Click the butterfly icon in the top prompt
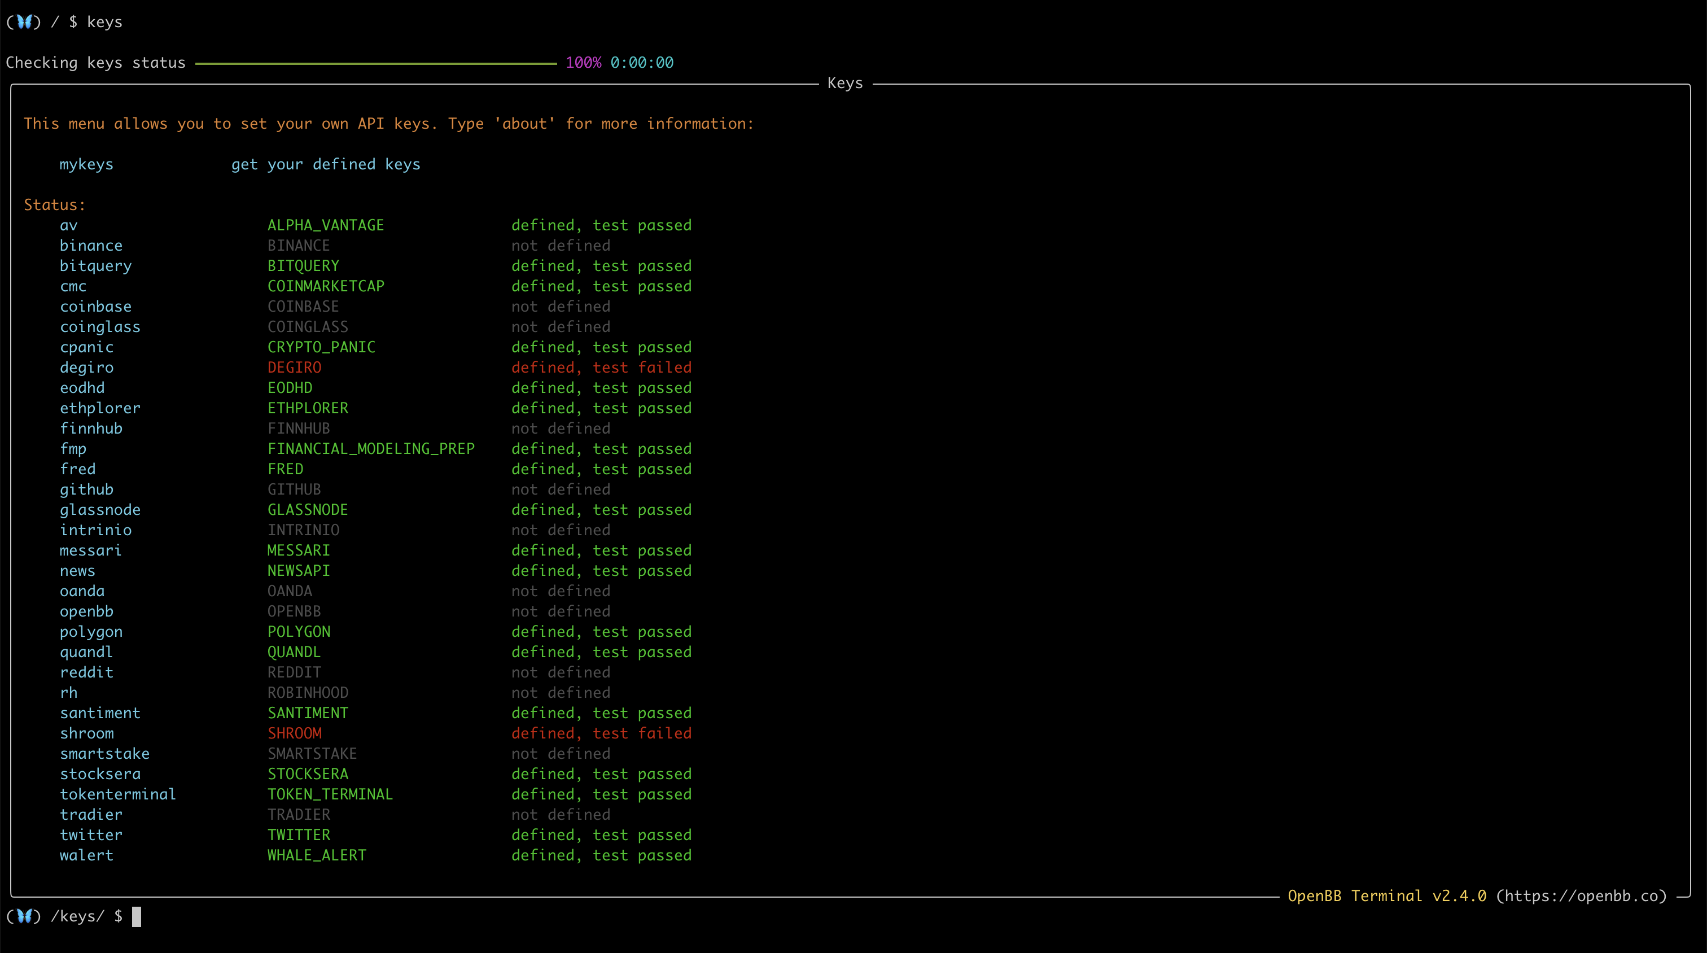Viewport: 1707px width, 953px height. click(x=24, y=22)
